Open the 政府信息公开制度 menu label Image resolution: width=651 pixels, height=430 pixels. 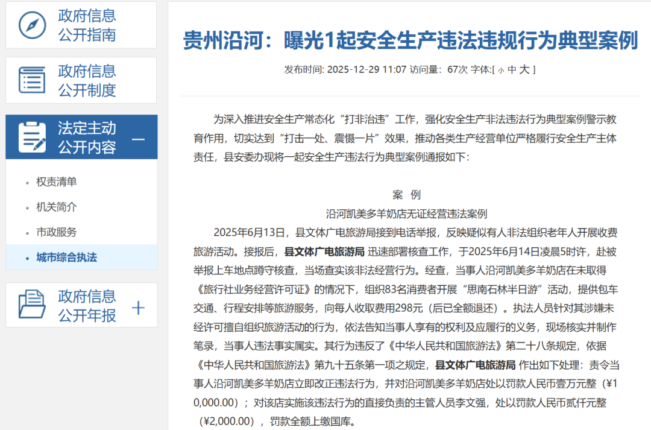[x=87, y=81]
